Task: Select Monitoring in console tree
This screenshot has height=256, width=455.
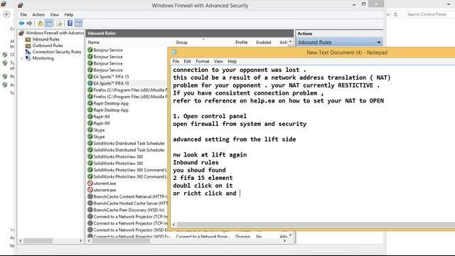Action: 43,58
